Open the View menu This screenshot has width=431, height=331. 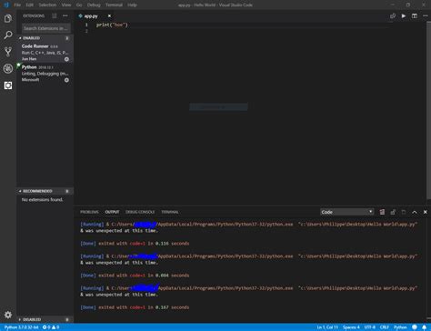coord(66,5)
